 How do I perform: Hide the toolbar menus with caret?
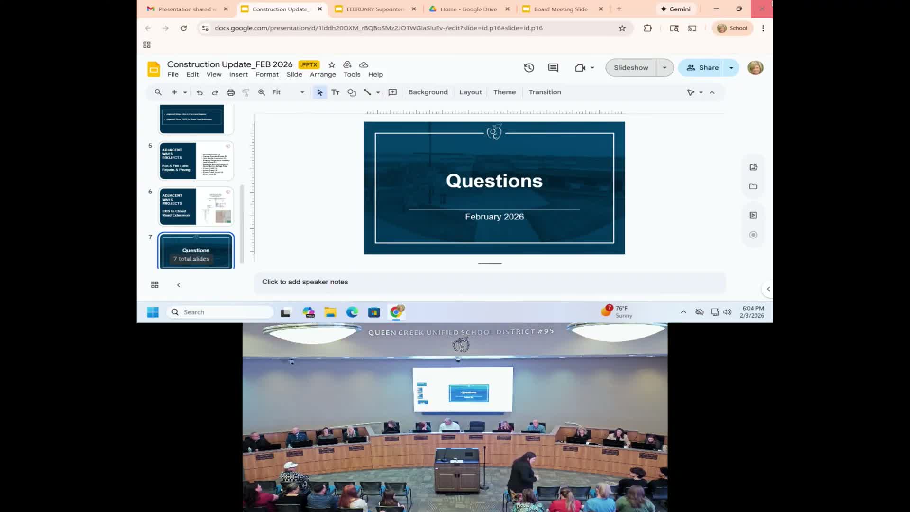click(712, 92)
